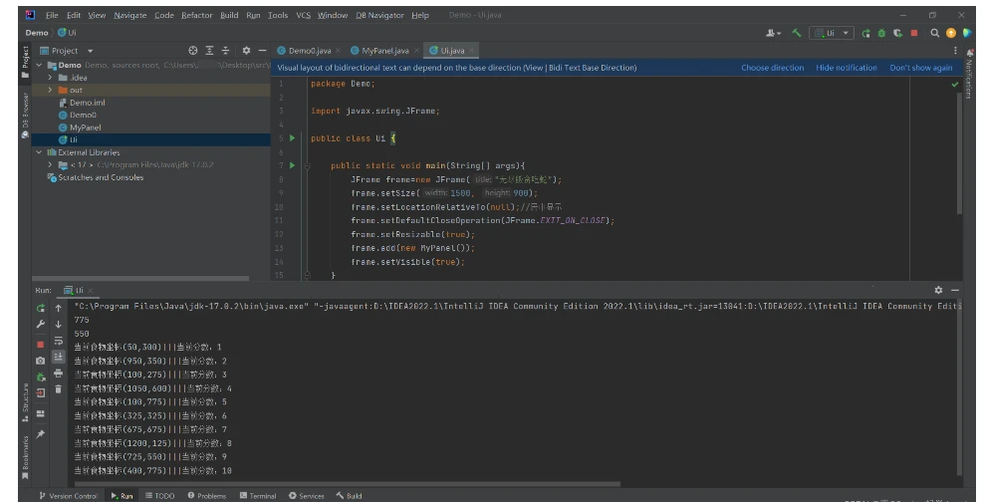This screenshot has width=982, height=502.
Task: Click the Choose direction link
Action: 772,68
